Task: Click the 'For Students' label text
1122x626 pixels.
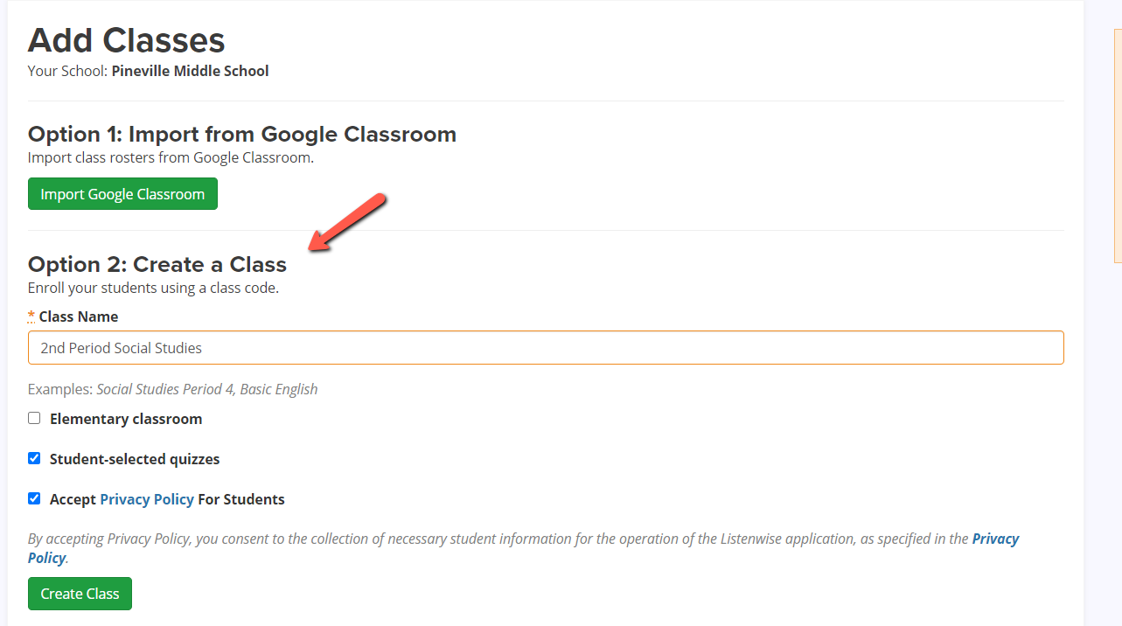Action: 241,499
